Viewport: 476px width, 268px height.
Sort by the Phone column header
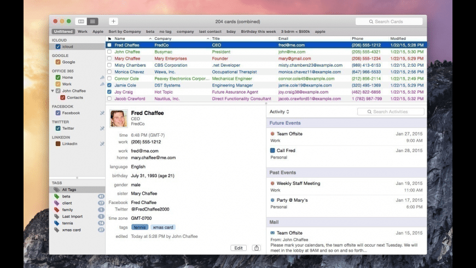[369, 39]
